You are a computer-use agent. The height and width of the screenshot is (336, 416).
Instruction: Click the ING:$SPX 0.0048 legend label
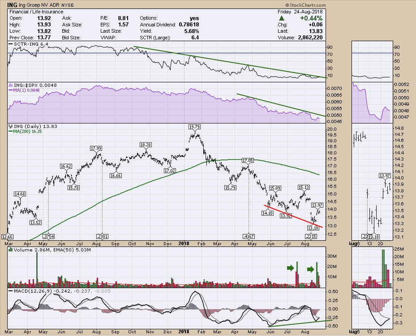click(x=35, y=85)
